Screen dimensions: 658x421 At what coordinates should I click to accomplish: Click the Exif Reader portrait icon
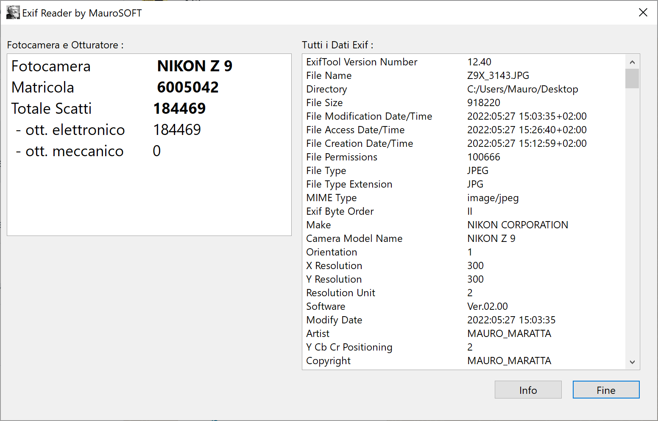(x=13, y=13)
